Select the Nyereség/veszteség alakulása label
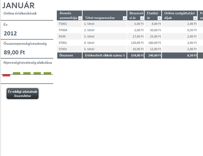The height and width of the screenshot is (156, 203). click(28, 63)
